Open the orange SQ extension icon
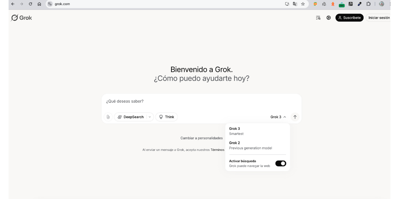The image size is (399, 199). pyautogui.click(x=315, y=4)
